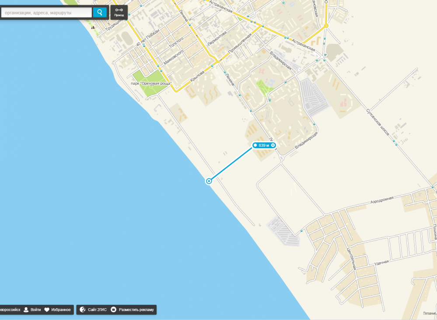Click the ruler label's white start dot

click(x=255, y=145)
